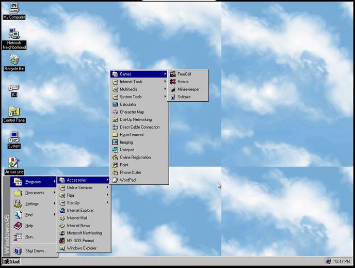
Task: Expand the Rpa submenu arrow
Action: (x=107, y=195)
